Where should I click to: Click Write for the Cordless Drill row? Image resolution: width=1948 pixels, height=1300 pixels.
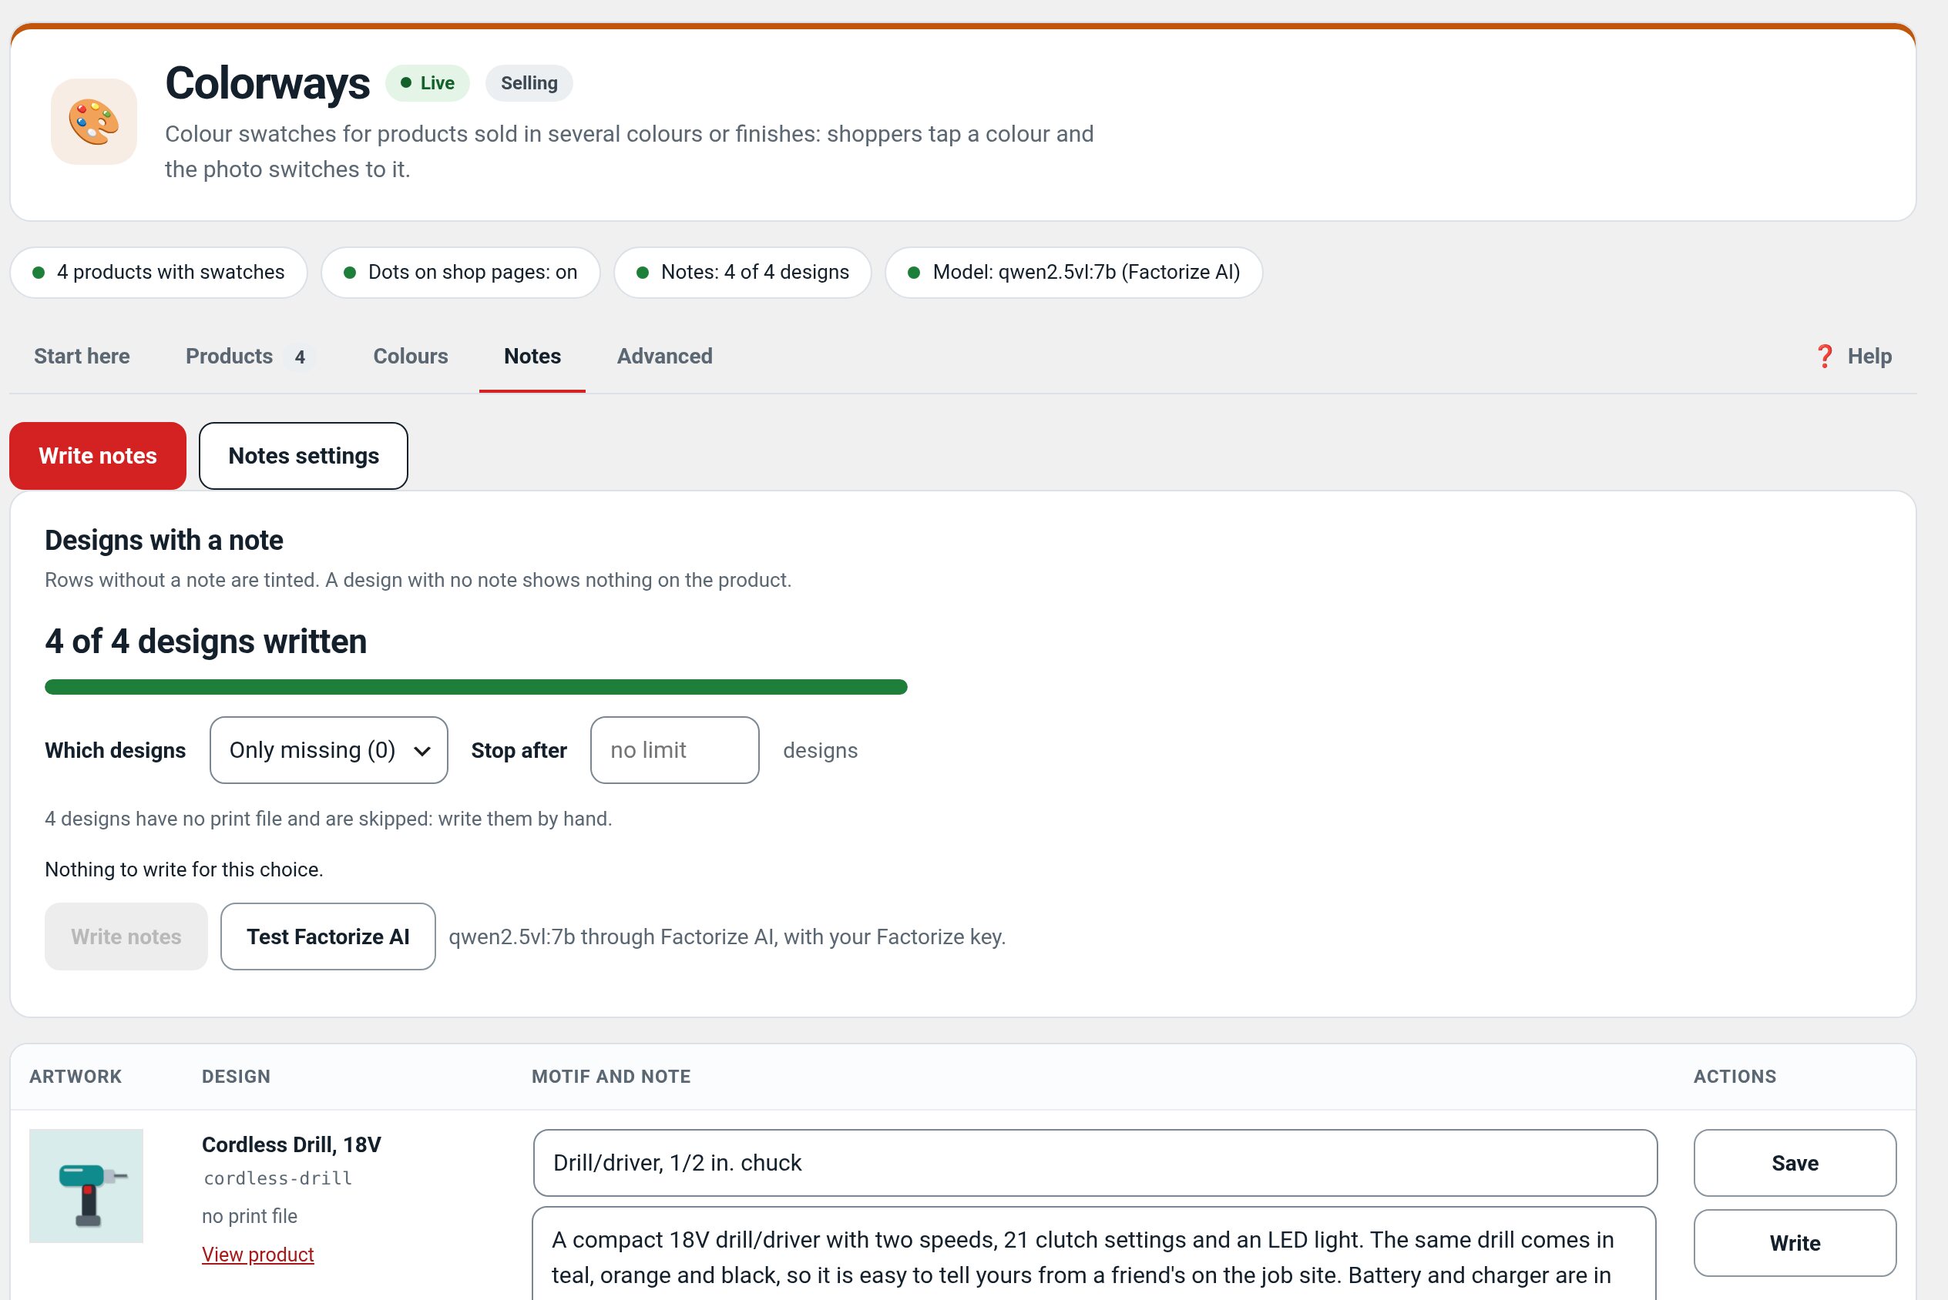[1795, 1243]
